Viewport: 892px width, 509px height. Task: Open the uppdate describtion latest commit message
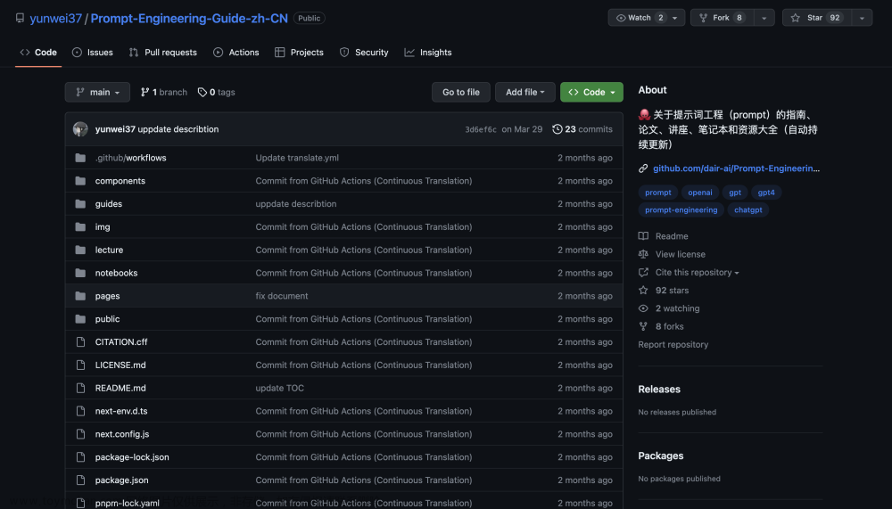(178, 129)
